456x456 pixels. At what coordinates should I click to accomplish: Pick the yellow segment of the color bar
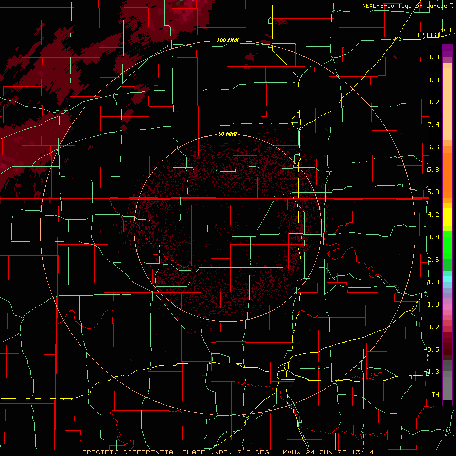coord(447,217)
